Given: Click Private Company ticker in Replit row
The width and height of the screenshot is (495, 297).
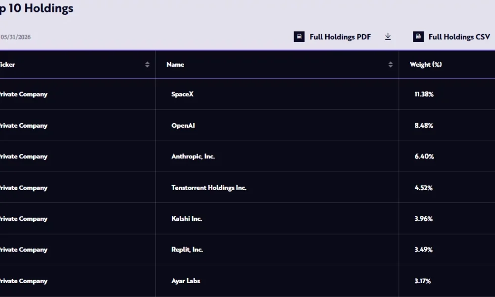Looking at the screenshot, I should pyautogui.click(x=23, y=249).
